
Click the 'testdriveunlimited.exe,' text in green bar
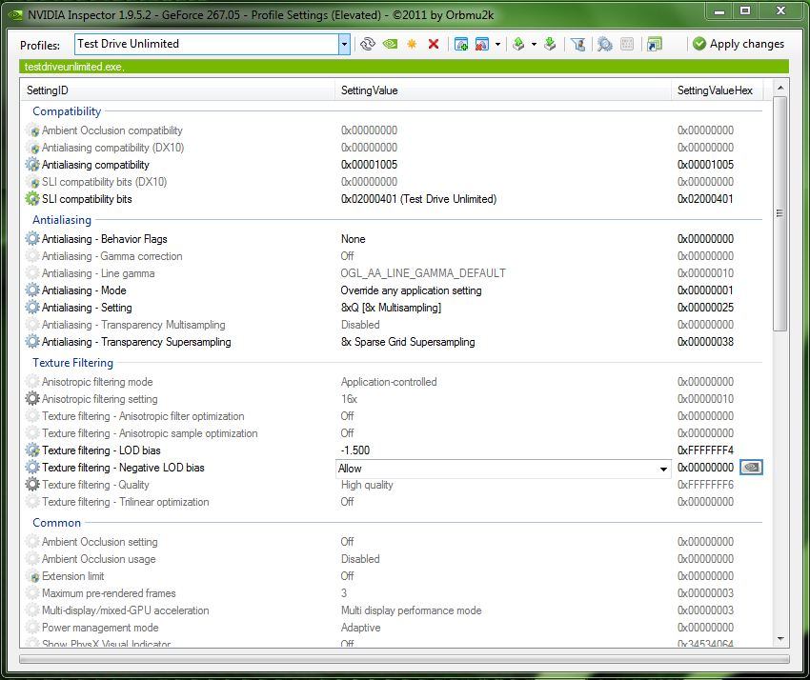[74, 67]
